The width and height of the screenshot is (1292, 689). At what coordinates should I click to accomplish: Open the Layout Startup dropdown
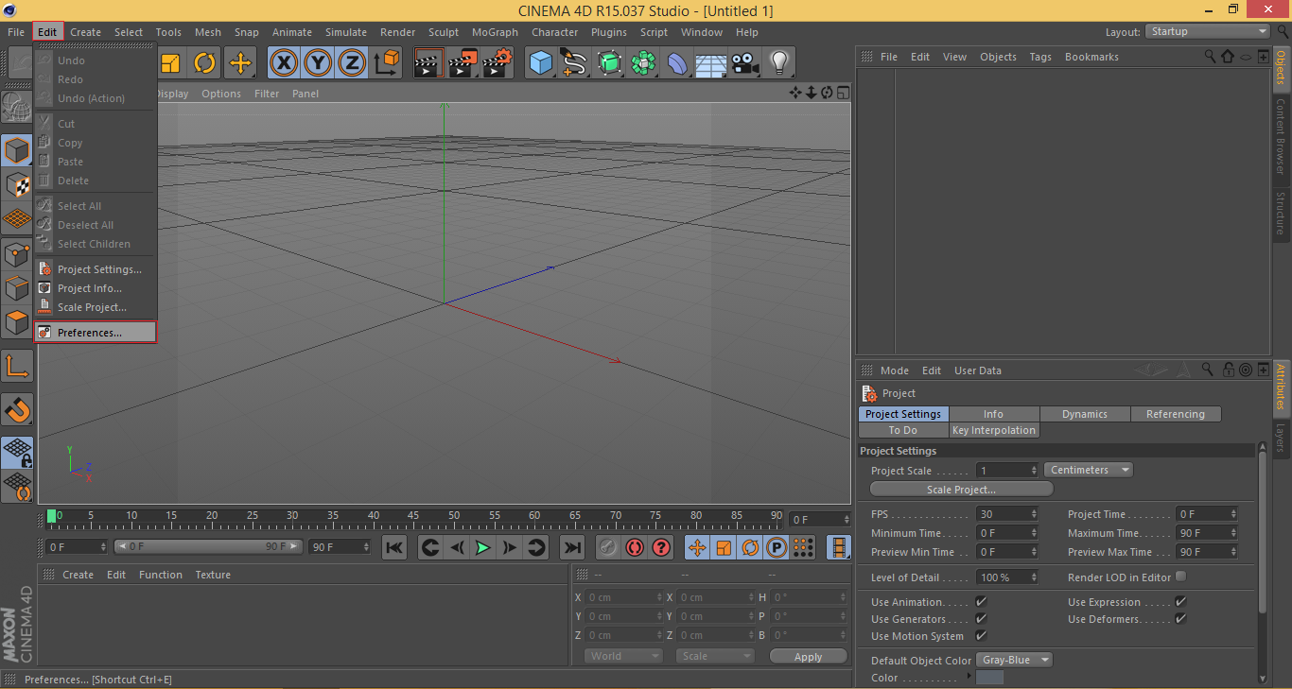pos(1207,31)
